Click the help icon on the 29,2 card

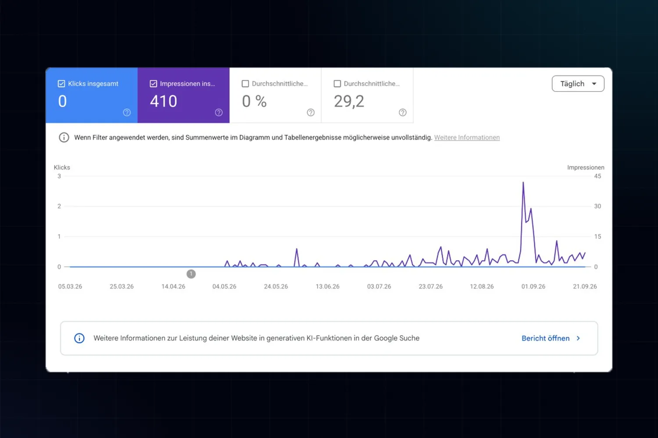(x=403, y=113)
